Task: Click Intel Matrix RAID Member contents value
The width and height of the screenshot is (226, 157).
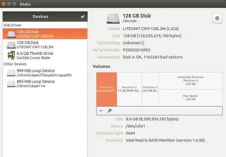Action: [165, 140]
